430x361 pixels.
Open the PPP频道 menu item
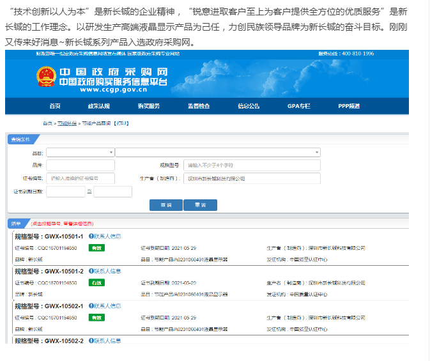(349, 106)
